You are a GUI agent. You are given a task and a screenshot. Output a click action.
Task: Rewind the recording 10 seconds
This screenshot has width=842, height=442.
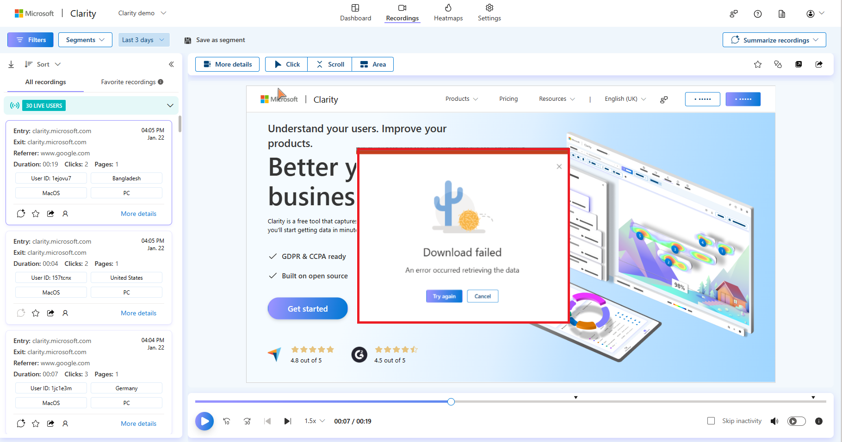[x=227, y=421]
